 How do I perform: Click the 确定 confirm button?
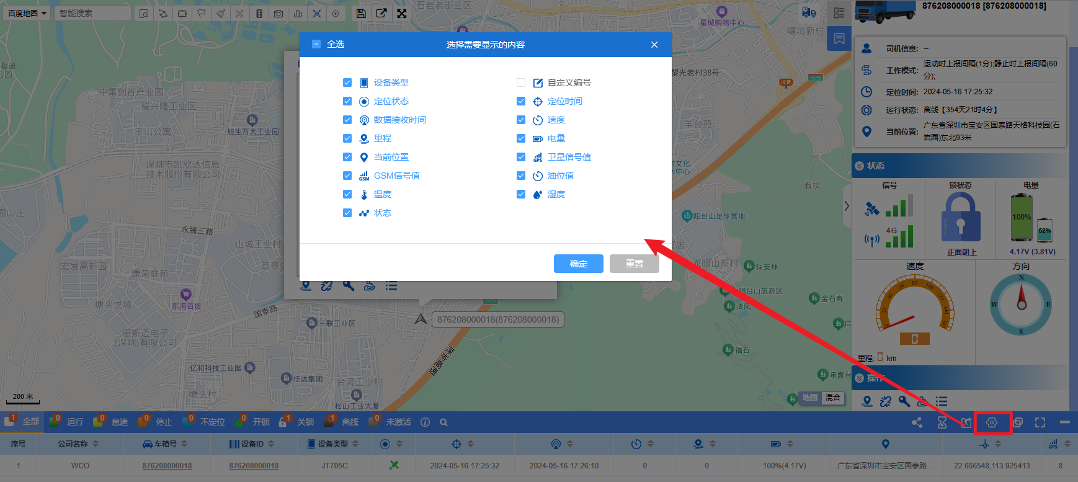click(x=578, y=264)
